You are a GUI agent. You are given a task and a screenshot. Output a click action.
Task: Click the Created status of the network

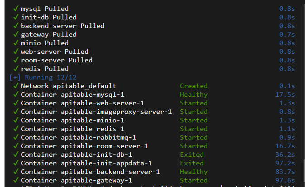coord(194,86)
